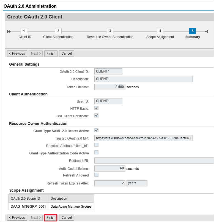This screenshot has height=222, width=214.
Task: Select step 4 Scope Assignment
Action: (160, 31)
